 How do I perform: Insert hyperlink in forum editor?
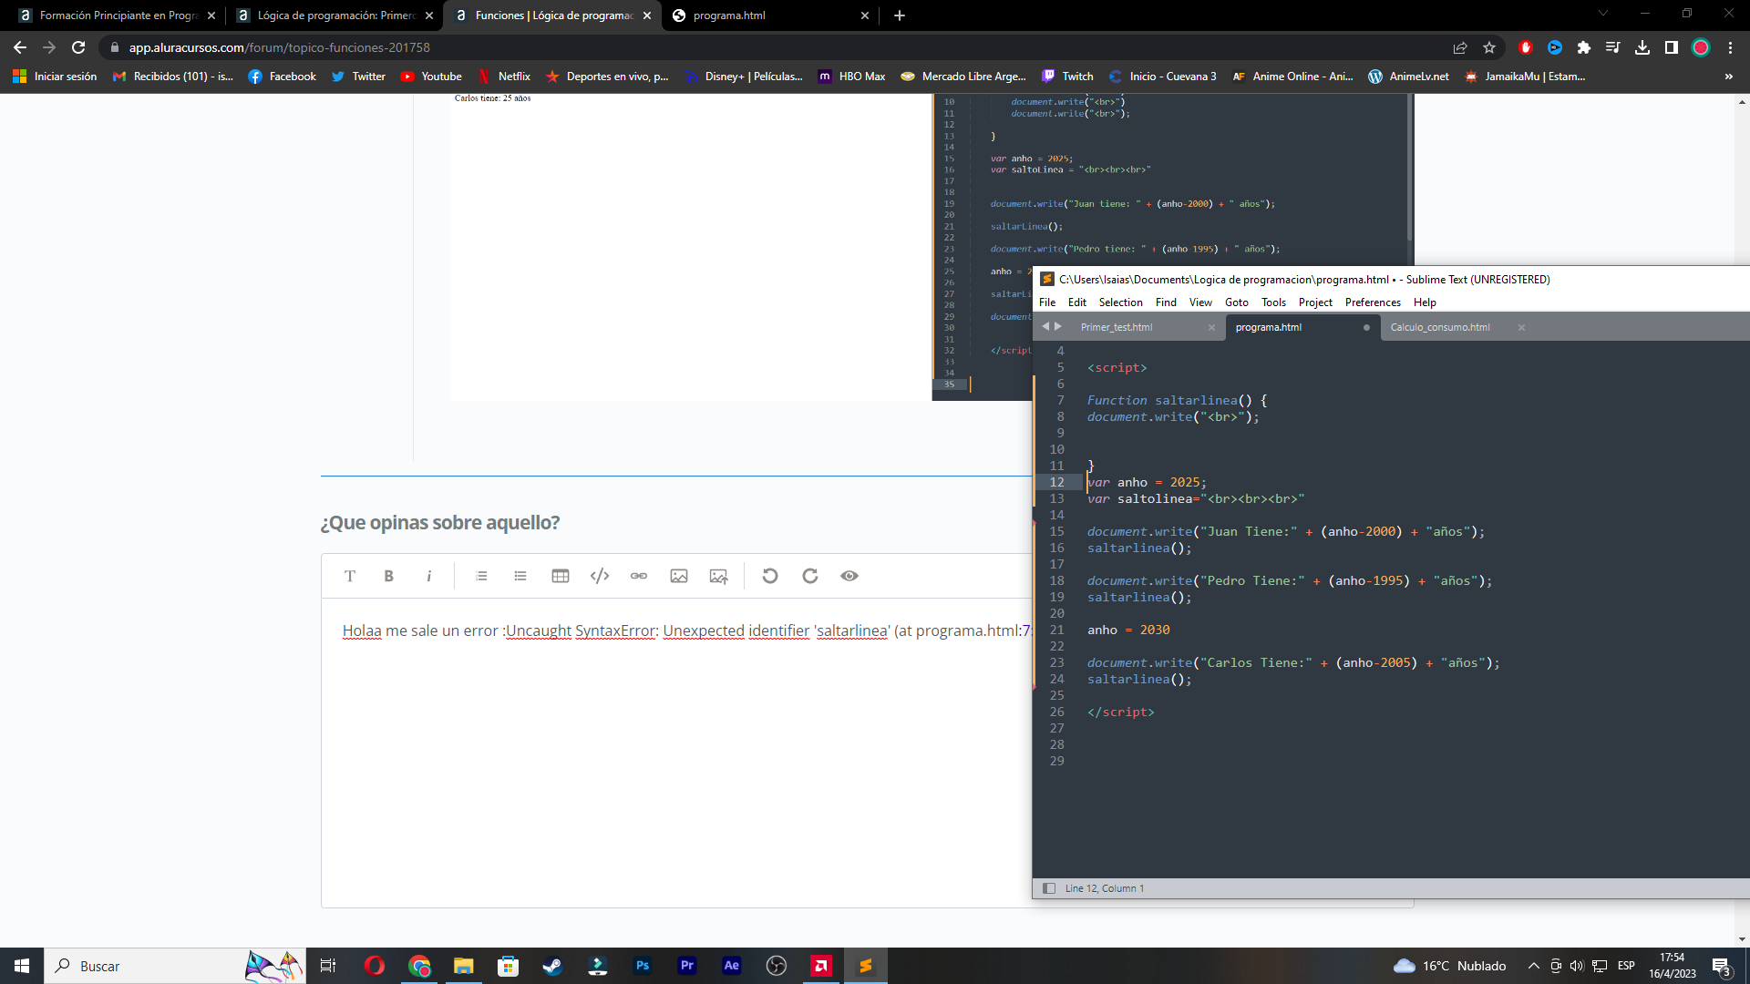639,576
